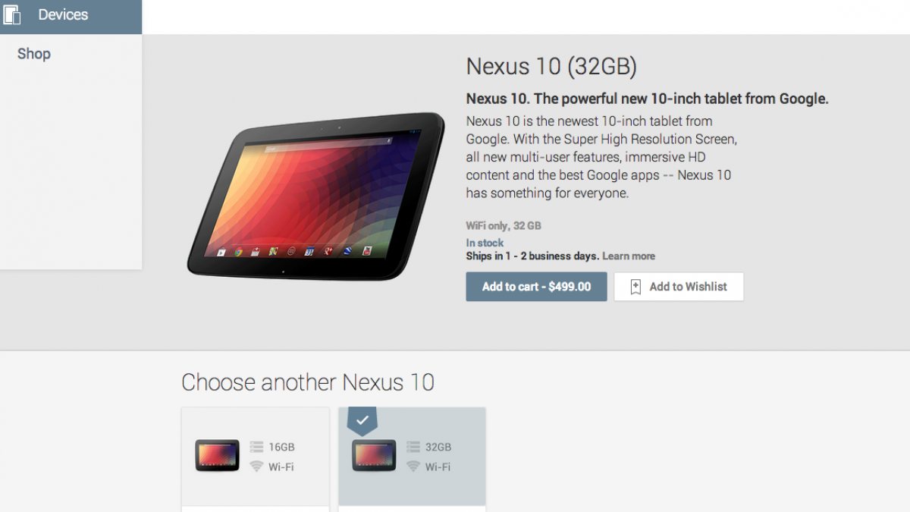Click the In stock status text

click(x=485, y=243)
